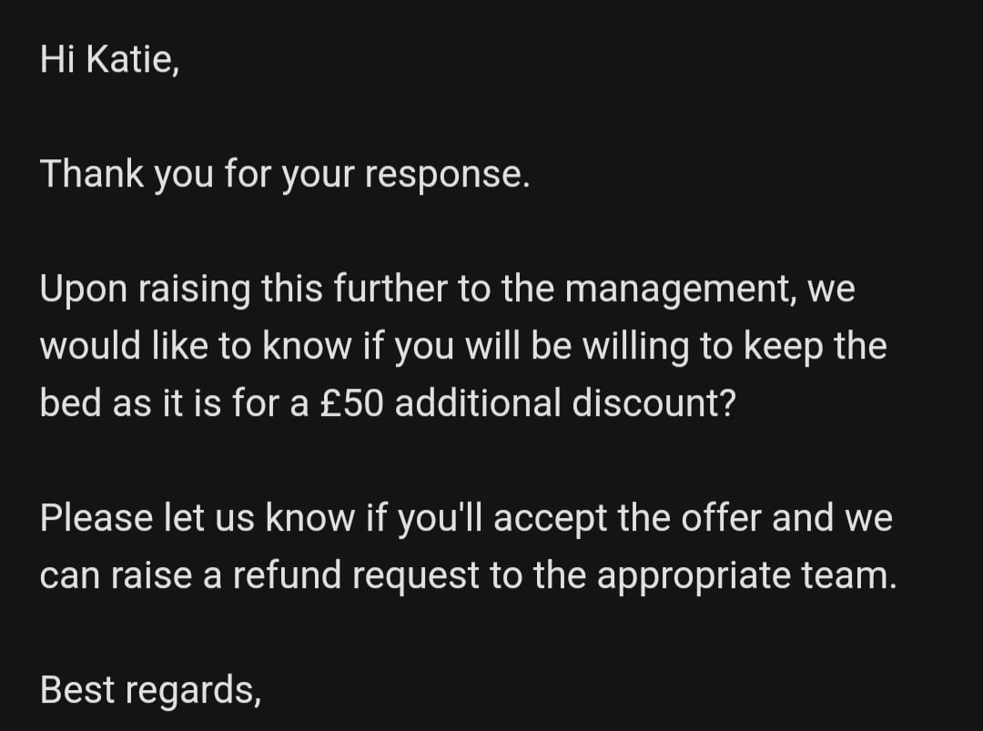Click the 'Hi Katie,' greeting line

110,59
